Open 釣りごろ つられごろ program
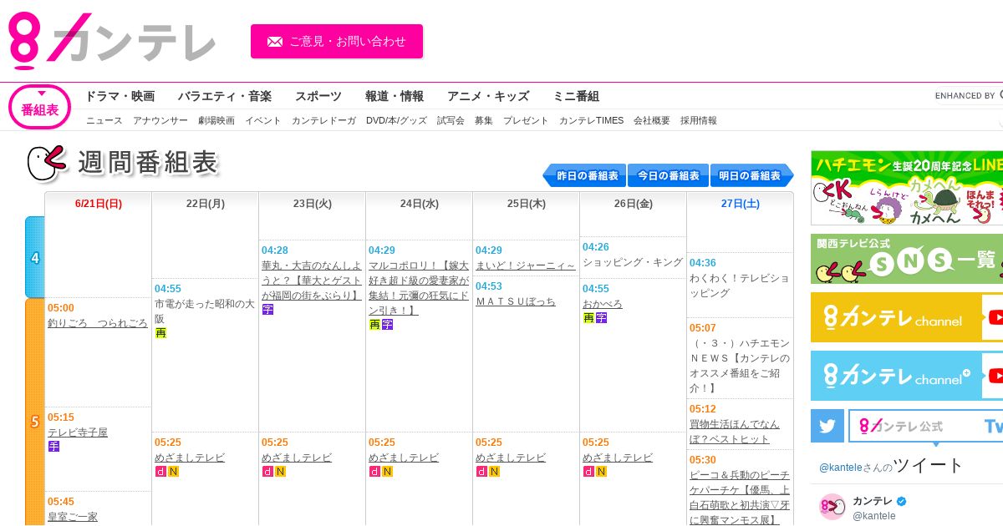 [x=98, y=323]
